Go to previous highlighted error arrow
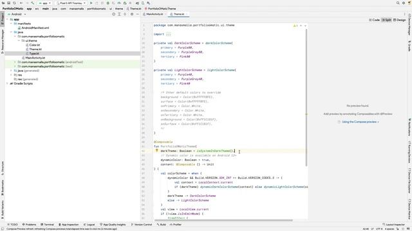 (301, 26)
